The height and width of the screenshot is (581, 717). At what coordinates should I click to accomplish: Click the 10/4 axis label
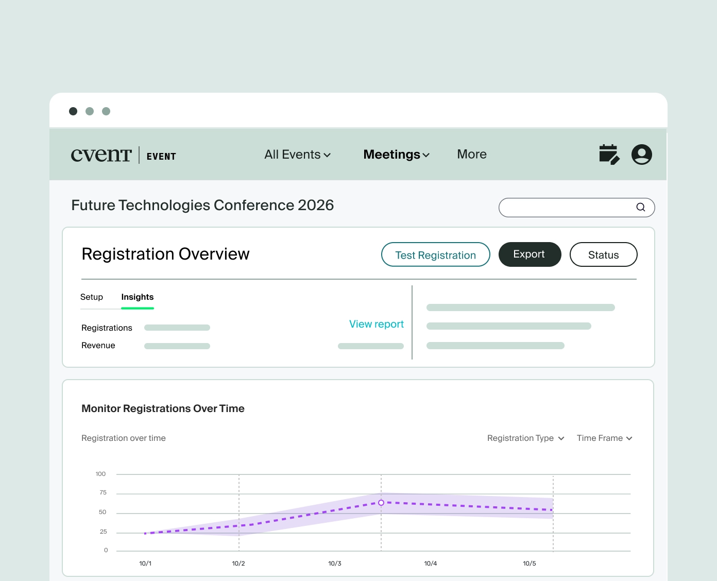431,563
